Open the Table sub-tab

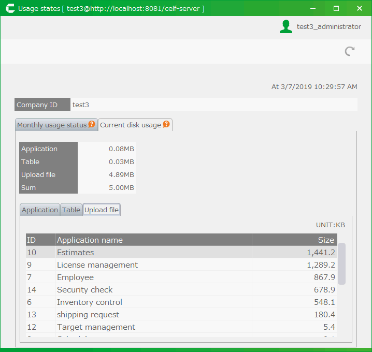[71, 210]
